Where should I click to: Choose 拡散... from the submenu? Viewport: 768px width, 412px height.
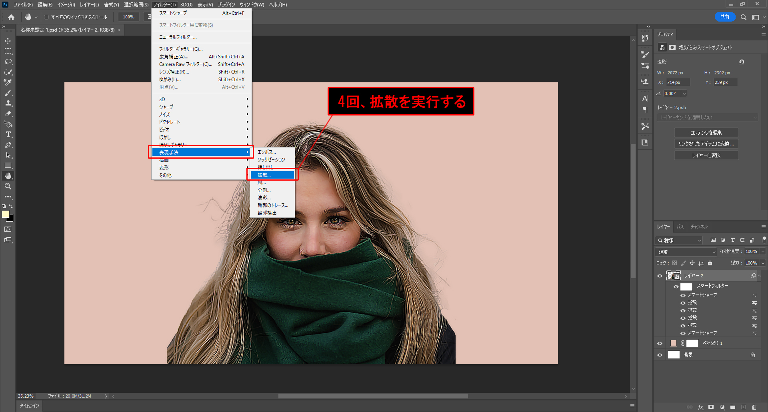(272, 175)
